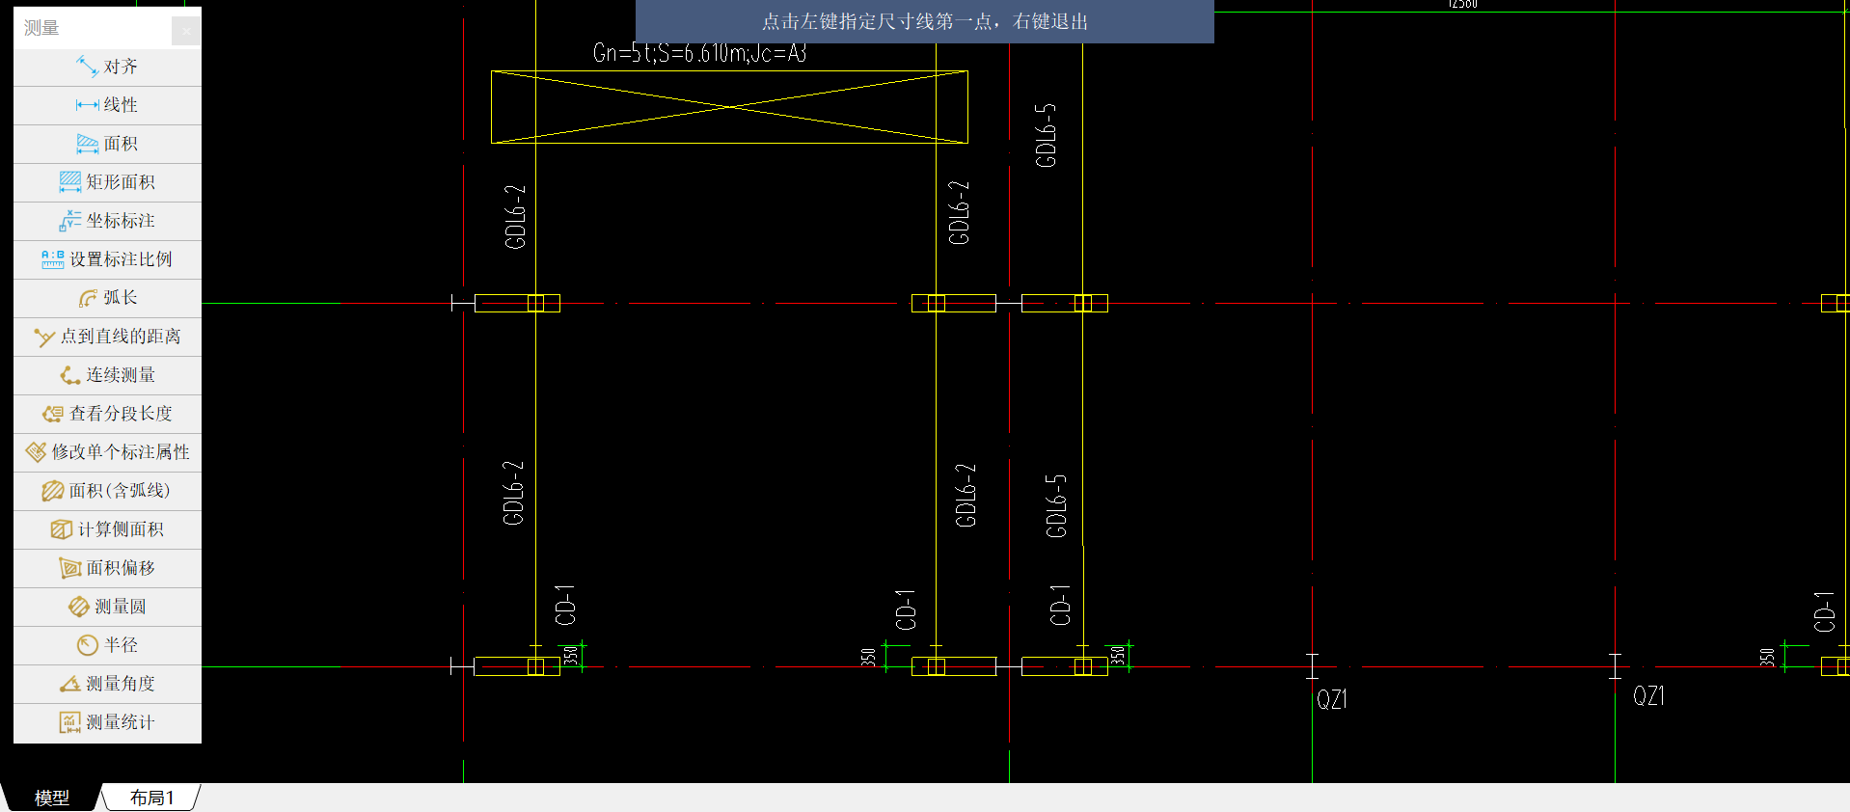The height and width of the screenshot is (812, 1850).
Task: Click the command prompt banner text
Action: [925, 21]
